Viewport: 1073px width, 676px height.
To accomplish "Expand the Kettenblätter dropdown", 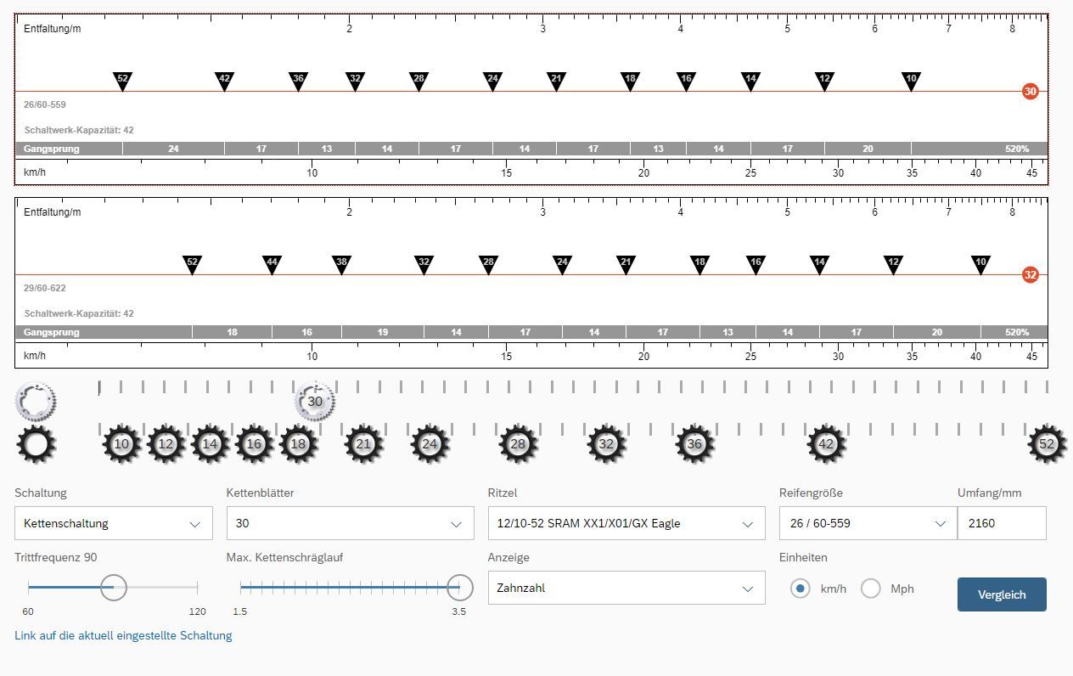I will pyautogui.click(x=350, y=523).
